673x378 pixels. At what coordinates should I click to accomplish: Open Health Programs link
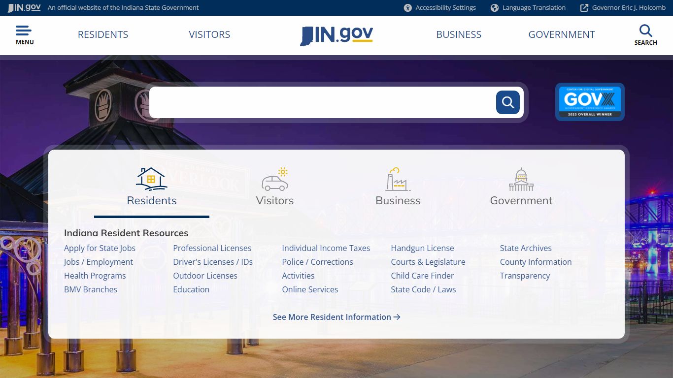[95, 276]
